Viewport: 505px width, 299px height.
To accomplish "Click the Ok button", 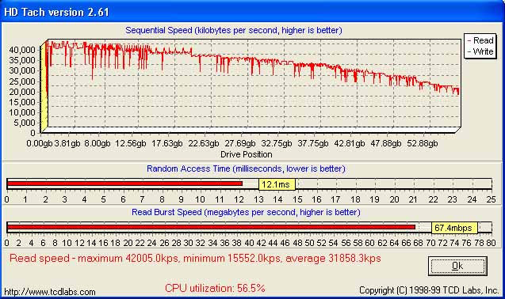I will click(457, 266).
